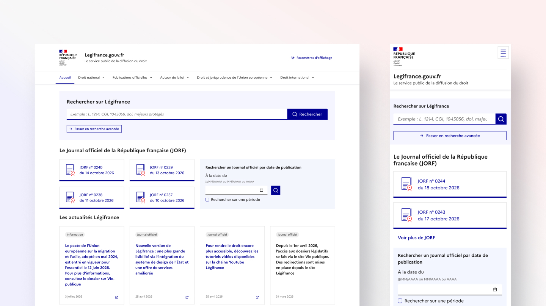Expand Droit et jurisprudence de l'Union européenne menu
This screenshot has width=546, height=306.
point(235,77)
